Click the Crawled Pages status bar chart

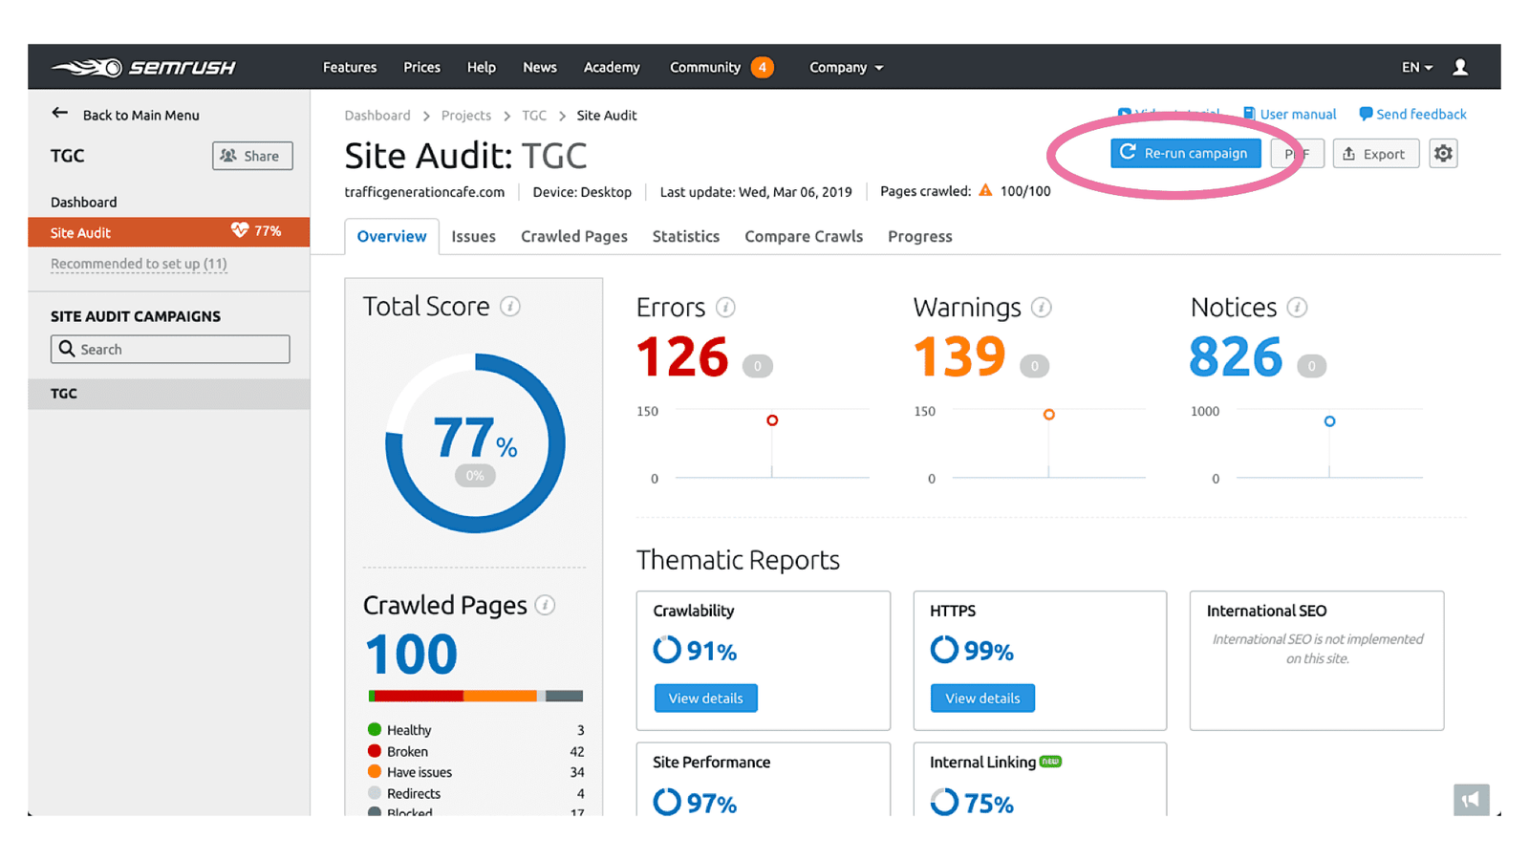[x=474, y=696]
